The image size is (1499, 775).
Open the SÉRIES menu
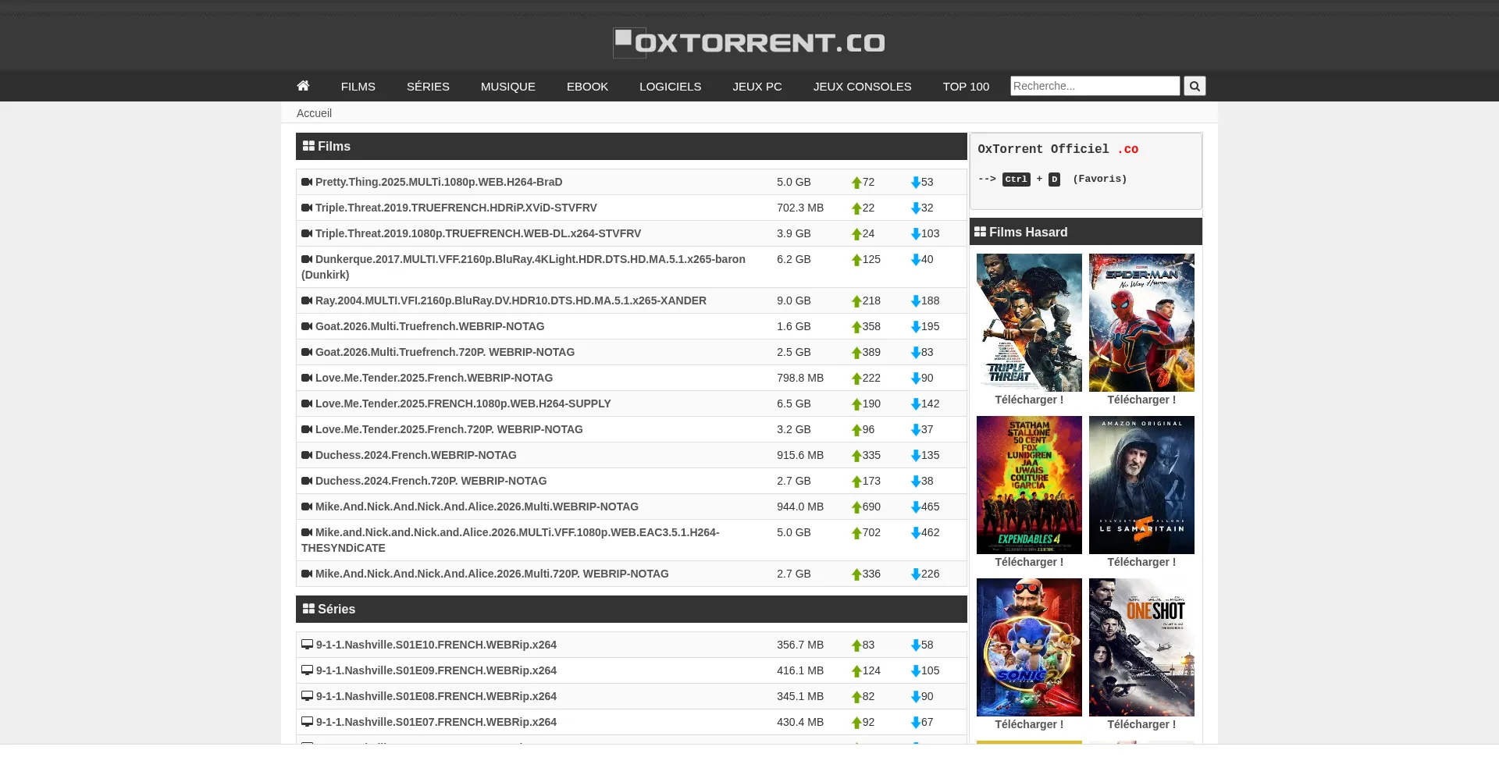point(428,86)
